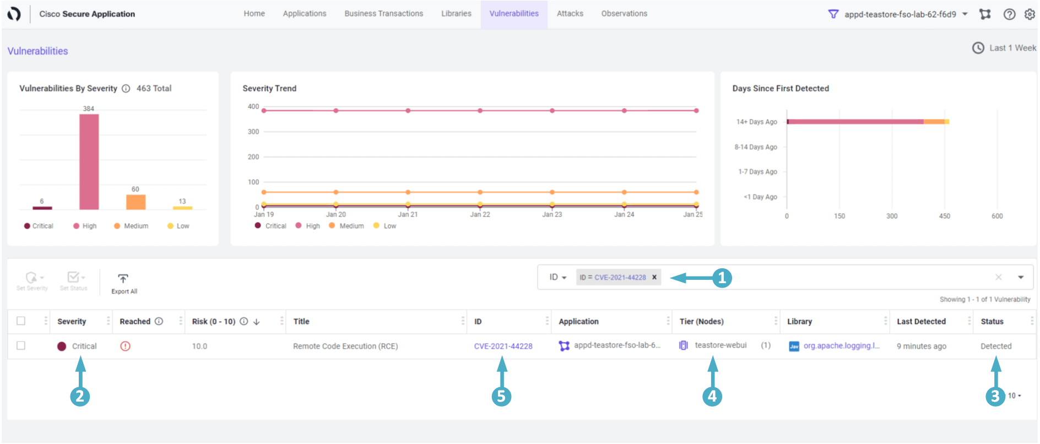1040x444 pixels.
Task: Click the Cisco Secure Application logo icon
Action: tap(14, 14)
